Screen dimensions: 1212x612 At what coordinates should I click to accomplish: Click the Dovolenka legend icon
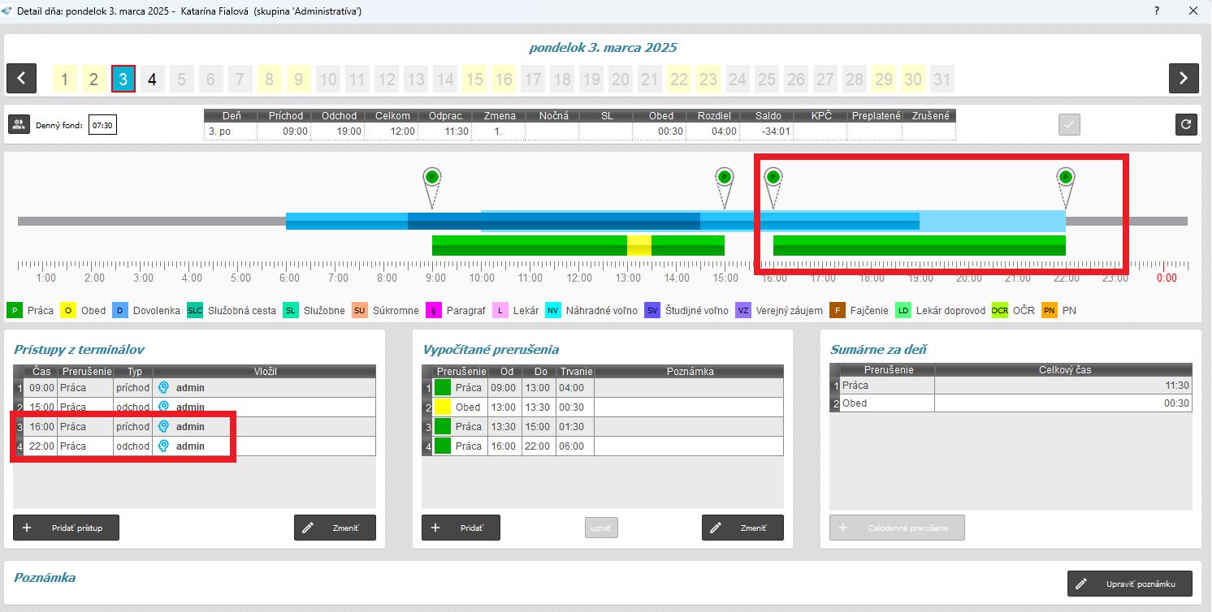[x=120, y=310]
